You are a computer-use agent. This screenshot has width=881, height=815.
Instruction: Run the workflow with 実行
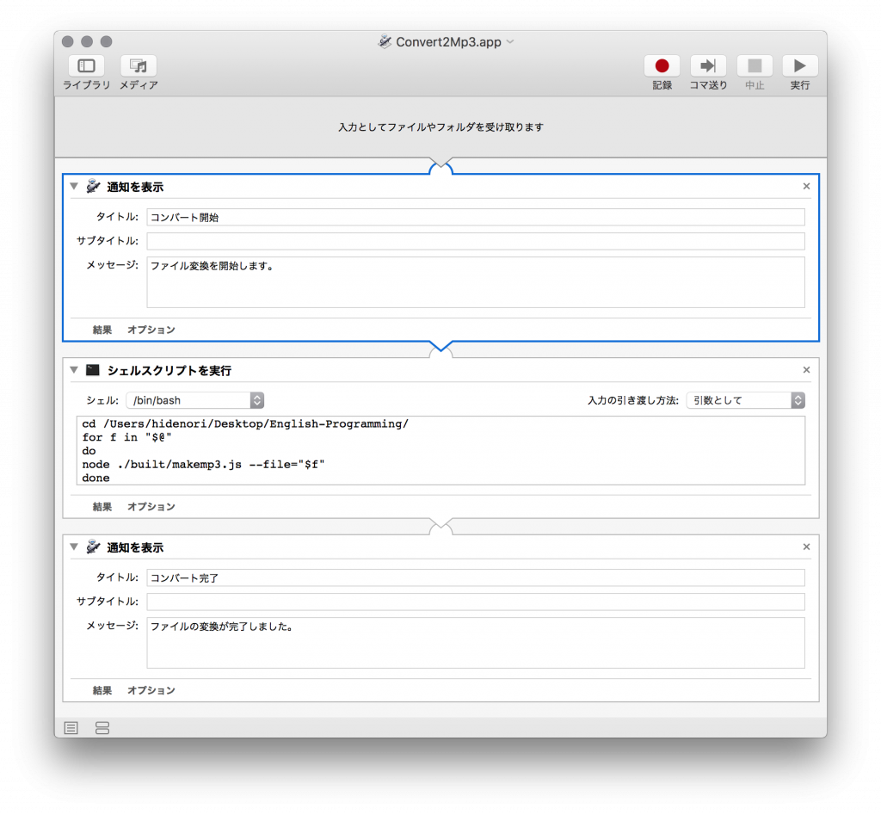(x=800, y=65)
